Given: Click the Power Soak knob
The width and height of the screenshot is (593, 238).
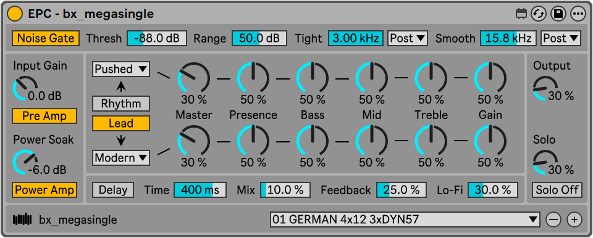Looking at the screenshot, I should pos(25,162).
